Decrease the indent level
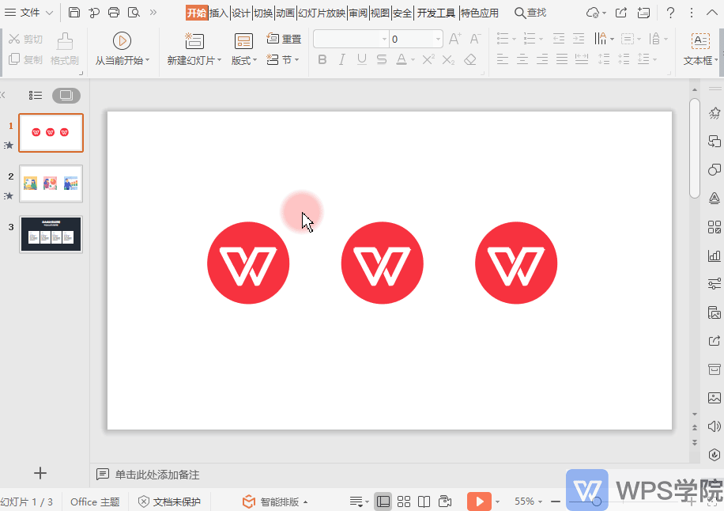 point(559,39)
